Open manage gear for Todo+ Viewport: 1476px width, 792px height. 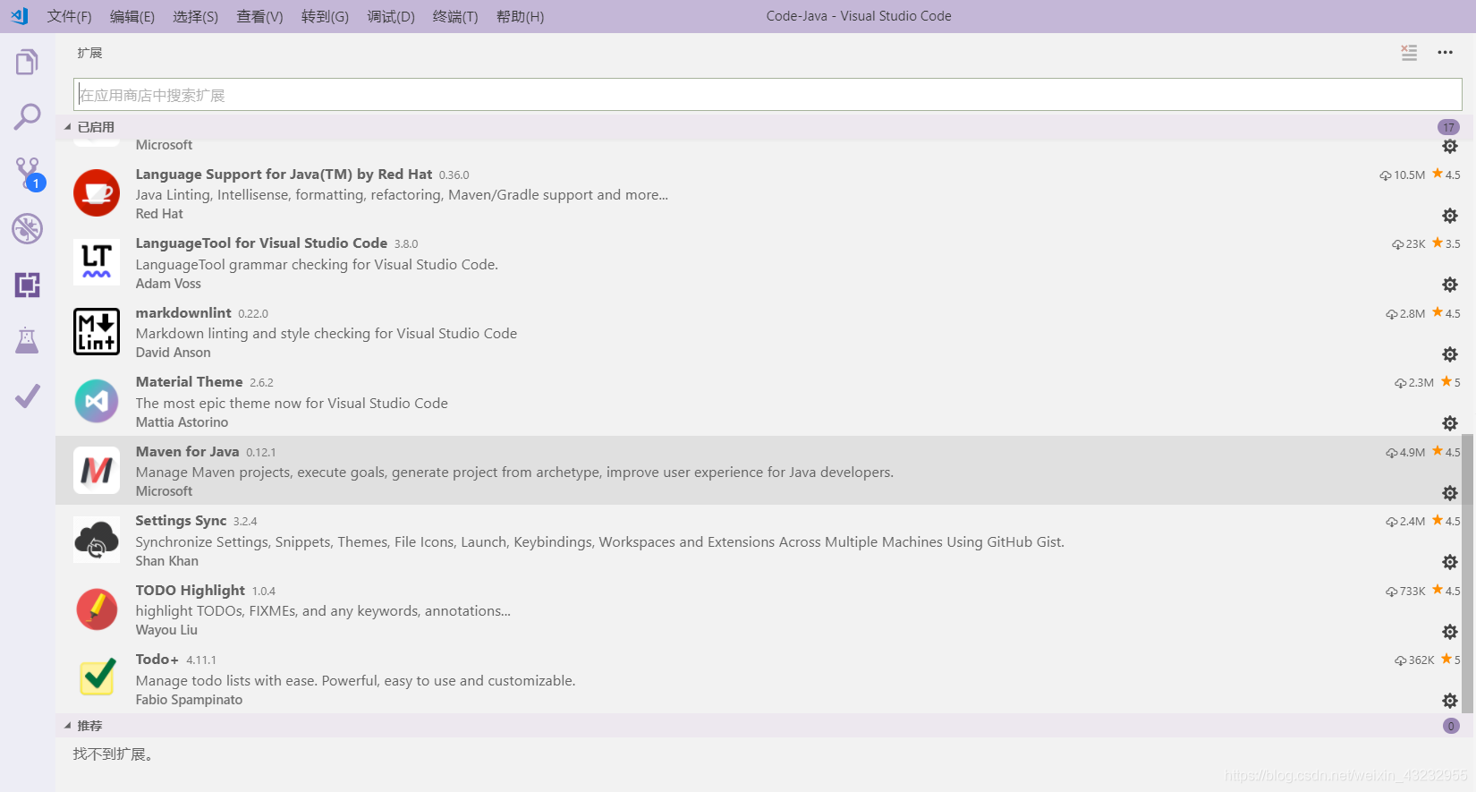(x=1450, y=701)
